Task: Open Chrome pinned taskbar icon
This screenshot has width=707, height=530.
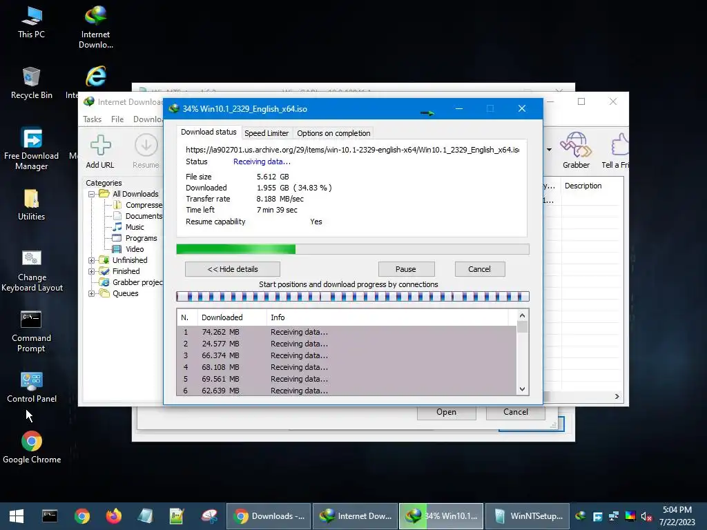Action: pyautogui.click(x=82, y=516)
